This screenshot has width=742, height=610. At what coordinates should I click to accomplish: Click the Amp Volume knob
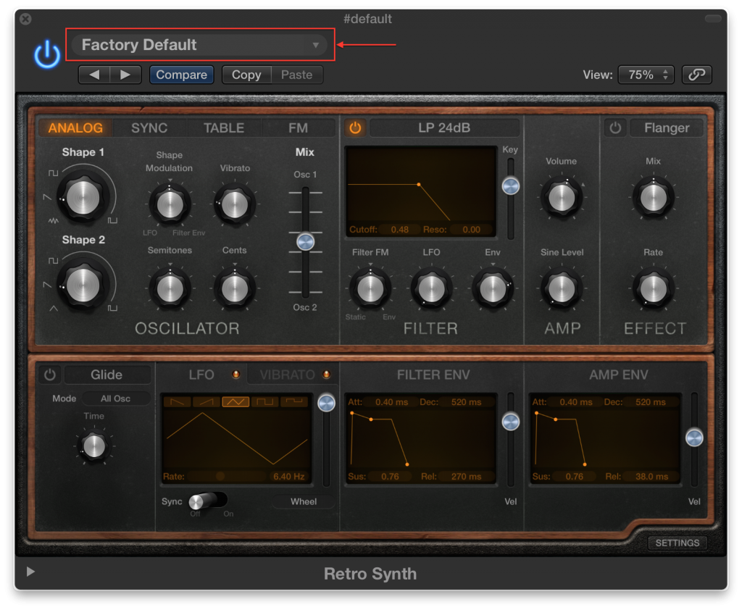(x=562, y=197)
